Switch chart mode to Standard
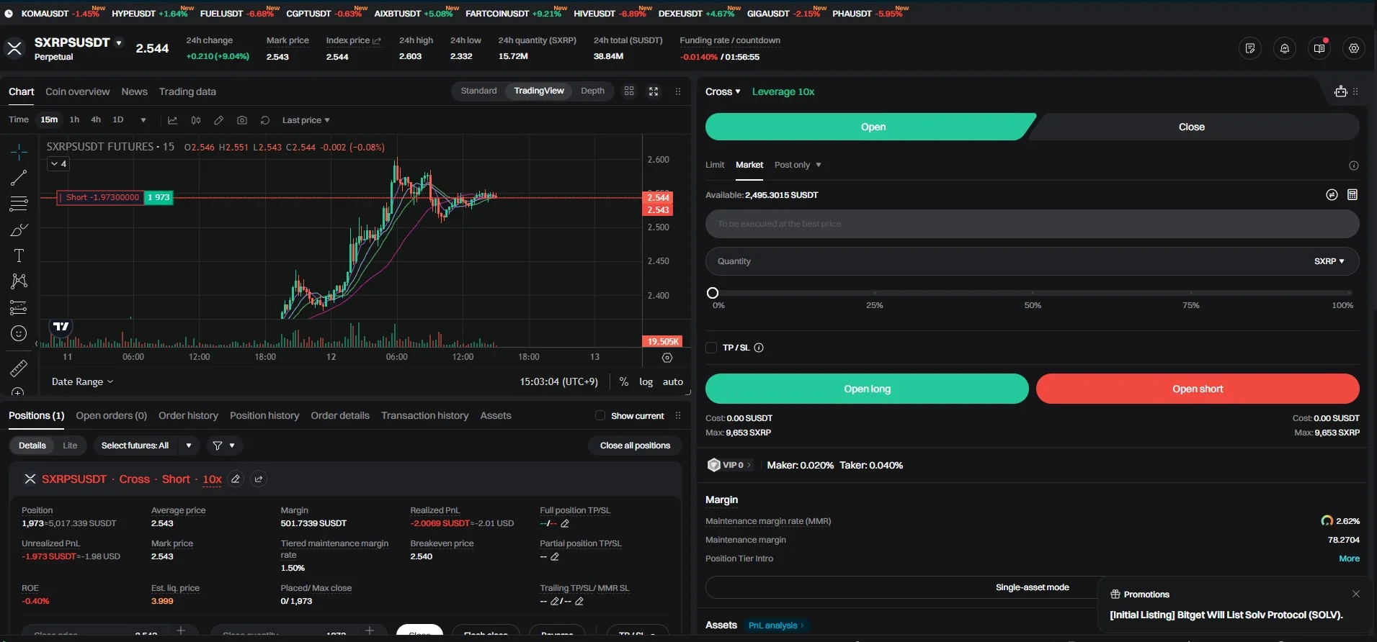Viewport: 1377px width, 642px height. 478,91
